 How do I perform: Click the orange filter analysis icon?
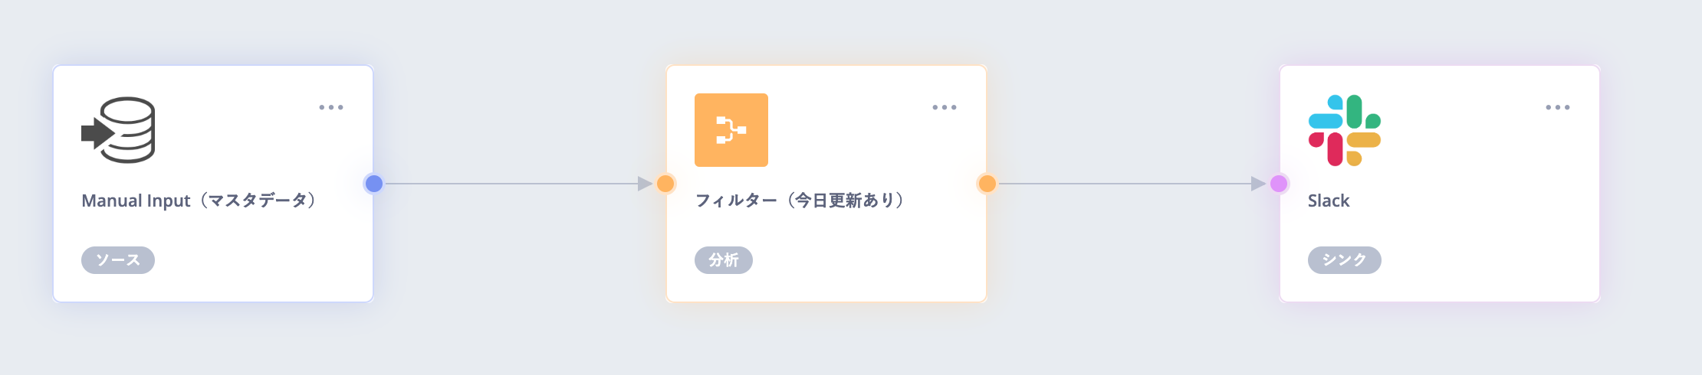[x=731, y=130]
